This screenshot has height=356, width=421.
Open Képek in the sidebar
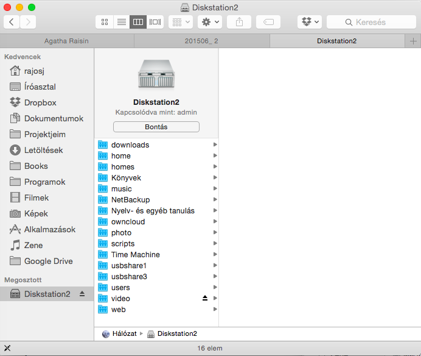[47, 213]
